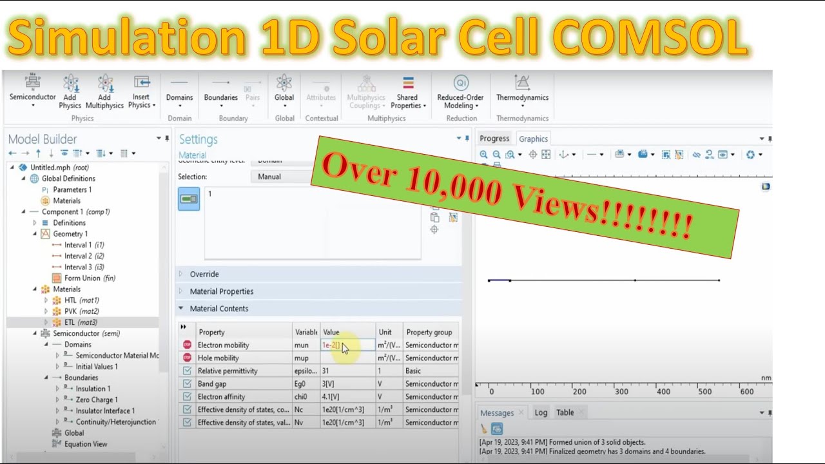Screen dimensions: 825x464
Task: Switch to the Log tab
Action: click(x=541, y=412)
